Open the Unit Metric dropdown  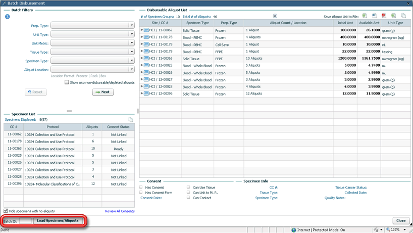[132, 42]
